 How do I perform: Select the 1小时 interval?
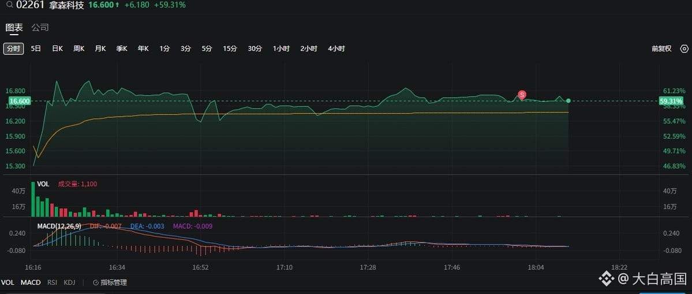(x=281, y=48)
